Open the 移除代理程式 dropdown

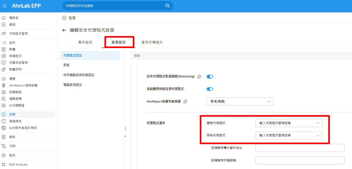click(x=289, y=135)
